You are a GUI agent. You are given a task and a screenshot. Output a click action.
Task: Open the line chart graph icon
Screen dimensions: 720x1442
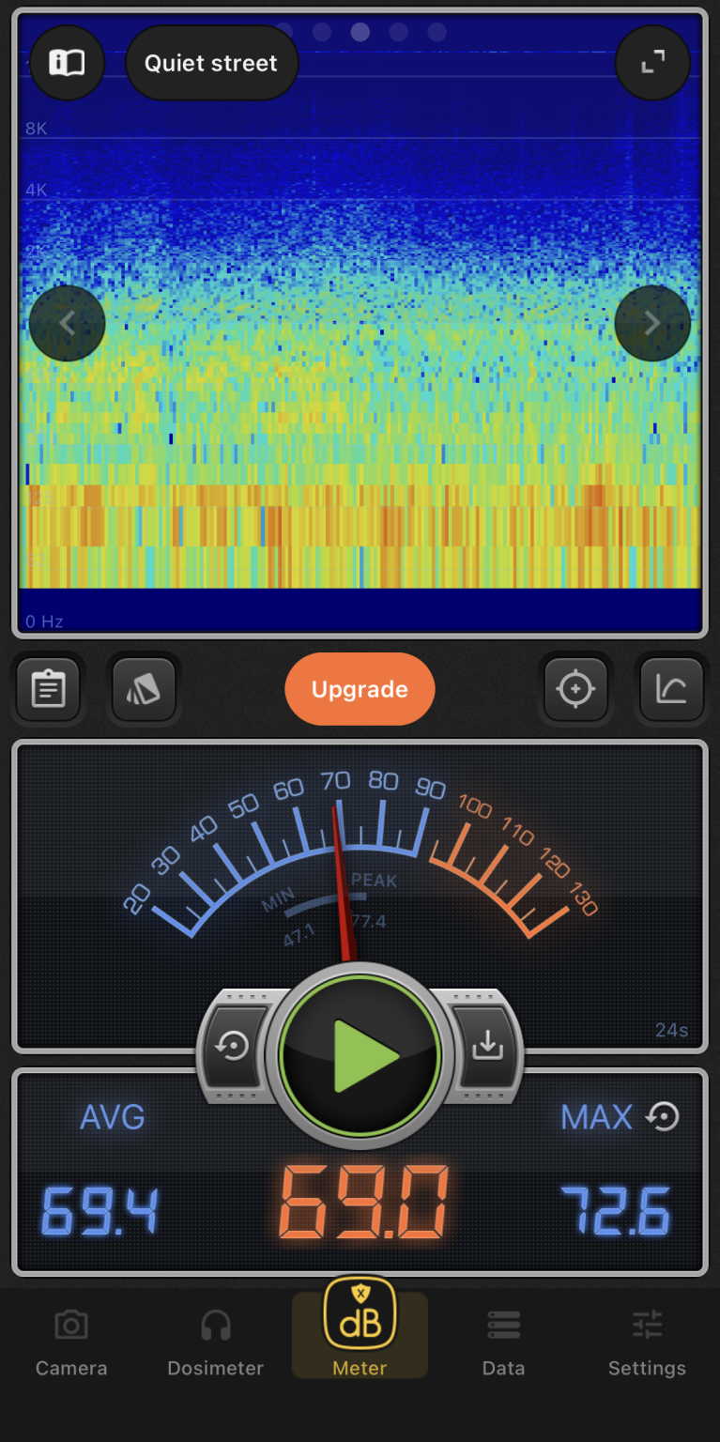click(x=671, y=689)
